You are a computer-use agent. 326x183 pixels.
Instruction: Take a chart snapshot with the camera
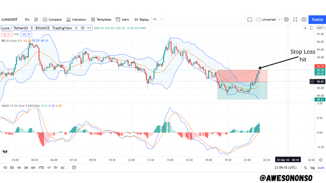coord(304,19)
